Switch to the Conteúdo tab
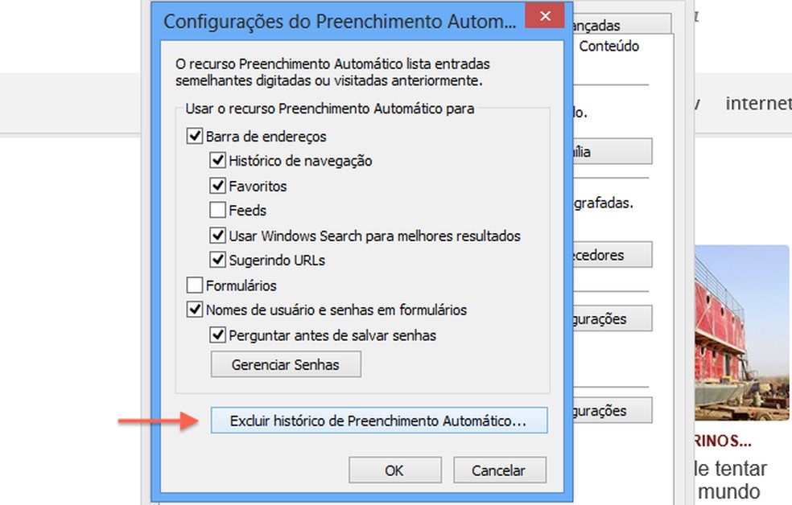 click(x=608, y=46)
